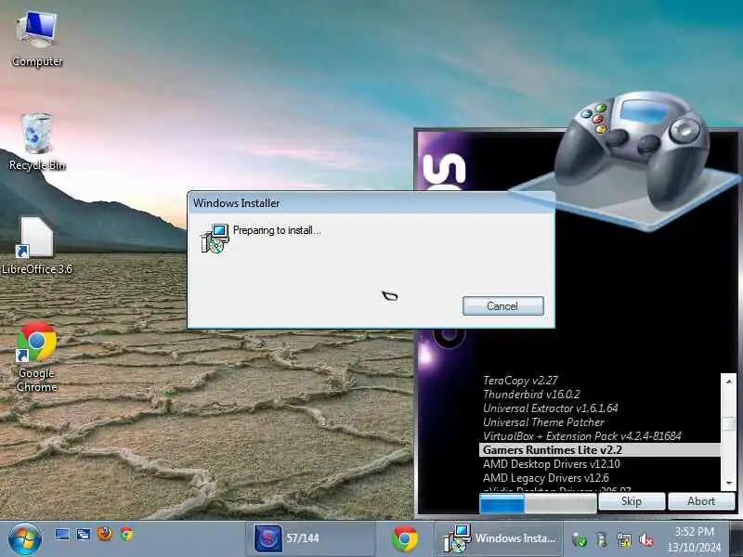
Task: Click the Preparing to install text
Action: [x=277, y=230]
